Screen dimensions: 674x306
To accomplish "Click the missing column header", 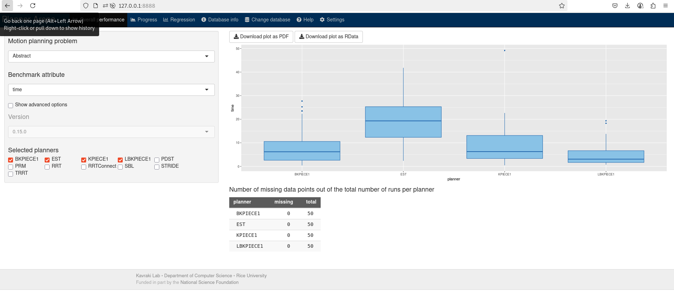I will (284, 202).
